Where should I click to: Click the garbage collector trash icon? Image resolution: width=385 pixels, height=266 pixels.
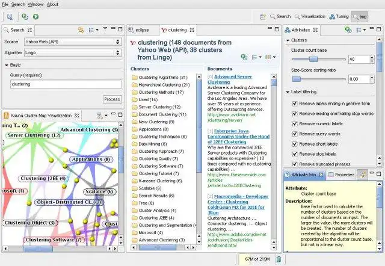278,259
